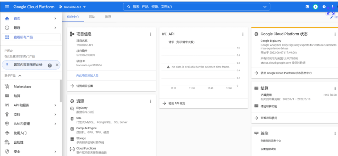The height and width of the screenshot is (156, 338).
Task: Click Google Cloud Platform logo text
Action: pos(34,7)
